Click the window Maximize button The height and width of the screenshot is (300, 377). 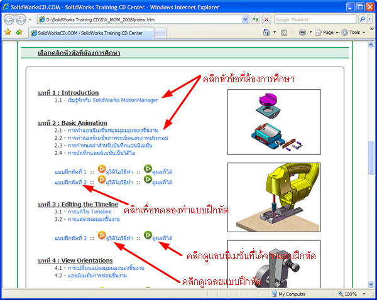(360, 7)
